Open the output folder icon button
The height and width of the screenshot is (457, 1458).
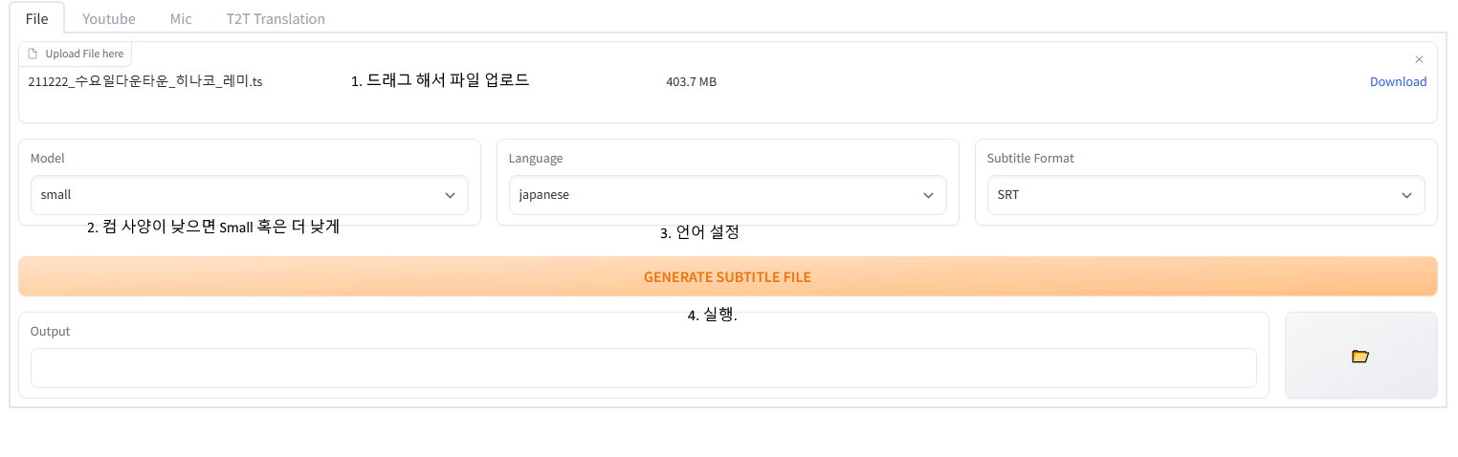pyautogui.click(x=1359, y=356)
